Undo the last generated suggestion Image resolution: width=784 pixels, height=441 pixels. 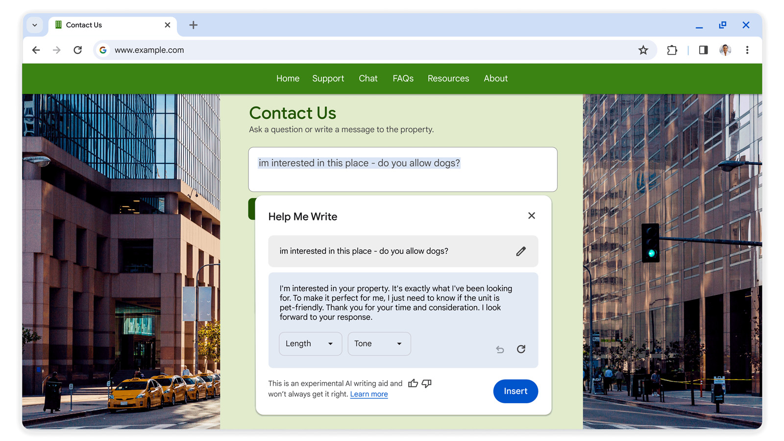(x=500, y=349)
